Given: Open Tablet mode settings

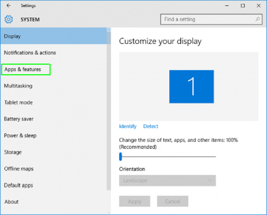Looking at the screenshot, I should (18, 103).
